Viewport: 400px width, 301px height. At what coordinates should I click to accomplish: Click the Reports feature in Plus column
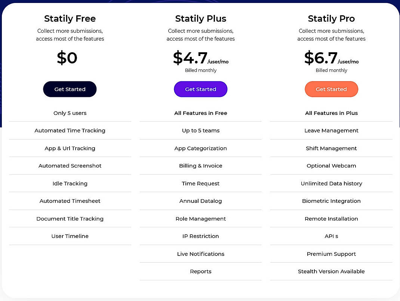click(x=200, y=271)
